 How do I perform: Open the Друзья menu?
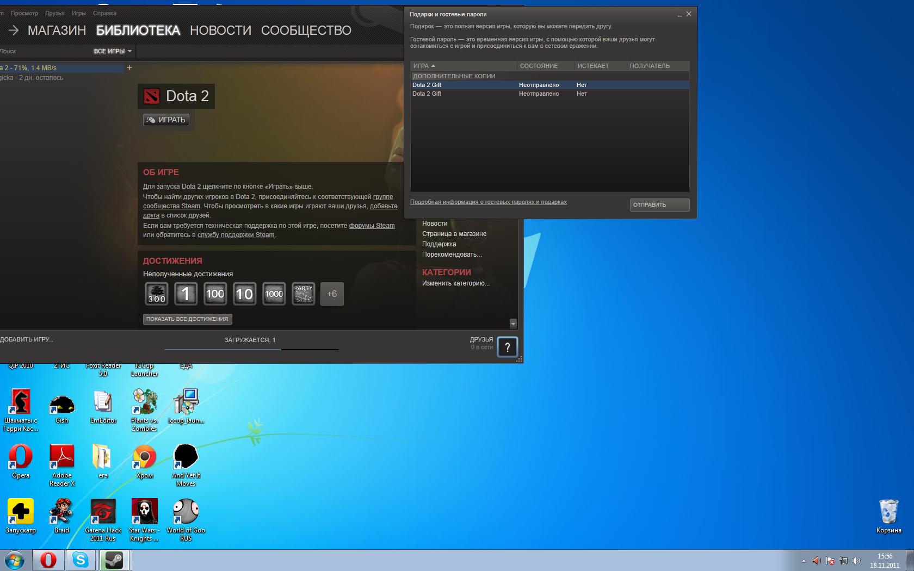click(54, 13)
